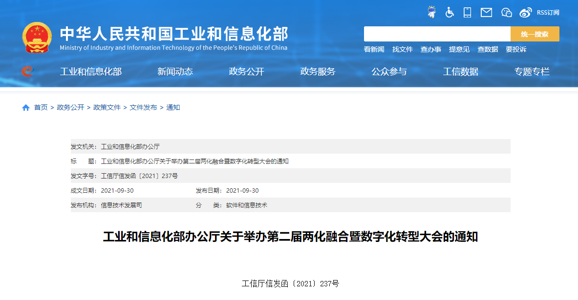Go to 政策文件 in breadcrumb

tap(107, 107)
